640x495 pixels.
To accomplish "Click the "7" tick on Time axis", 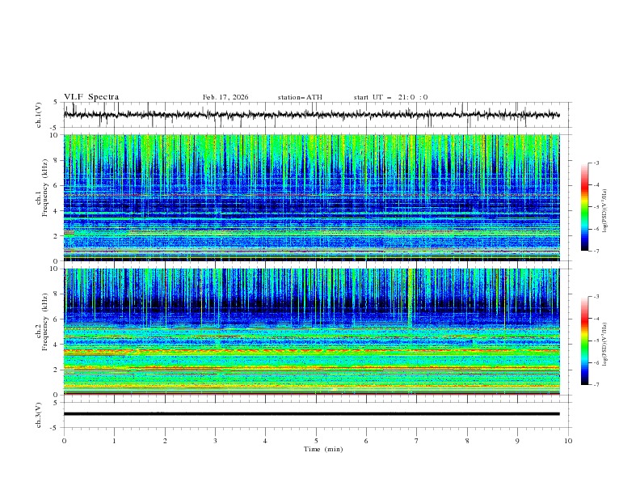I will point(417,441).
